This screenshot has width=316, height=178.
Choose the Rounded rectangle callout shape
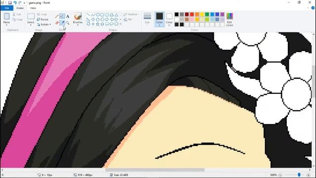tap(107, 24)
